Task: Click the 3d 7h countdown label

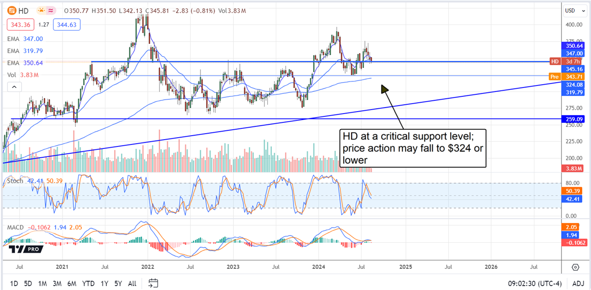Action: (x=573, y=61)
